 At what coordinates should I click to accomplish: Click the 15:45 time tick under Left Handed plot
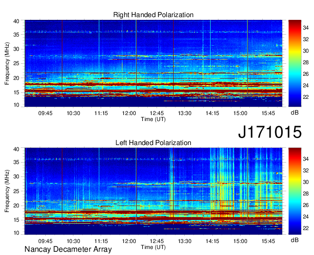tap(268, 241)
